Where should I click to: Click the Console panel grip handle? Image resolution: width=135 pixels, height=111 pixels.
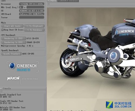pos(1,91)
